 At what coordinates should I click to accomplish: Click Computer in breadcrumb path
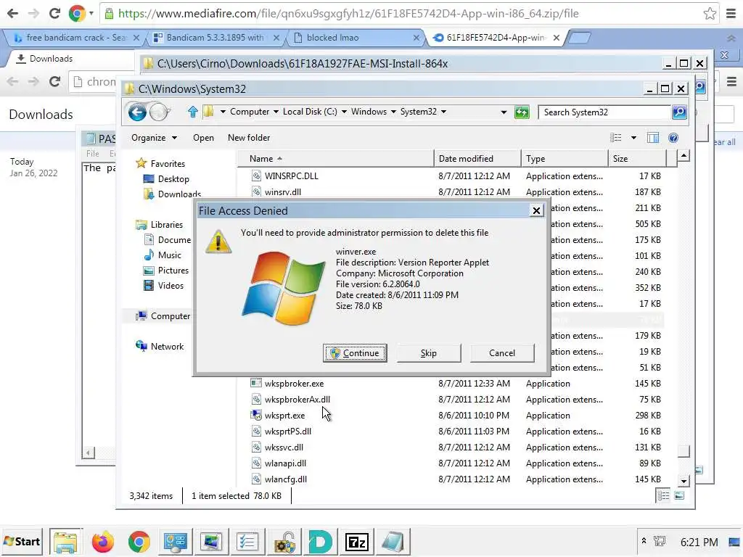pyautogui.click(x=250, y=112)
